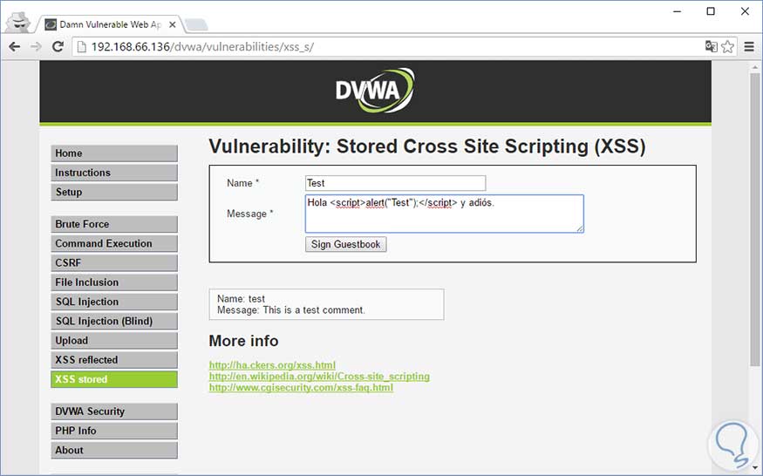This screenshot has width=763, height=476.
Task: Click the Name input field
Action: click(395, 183)
